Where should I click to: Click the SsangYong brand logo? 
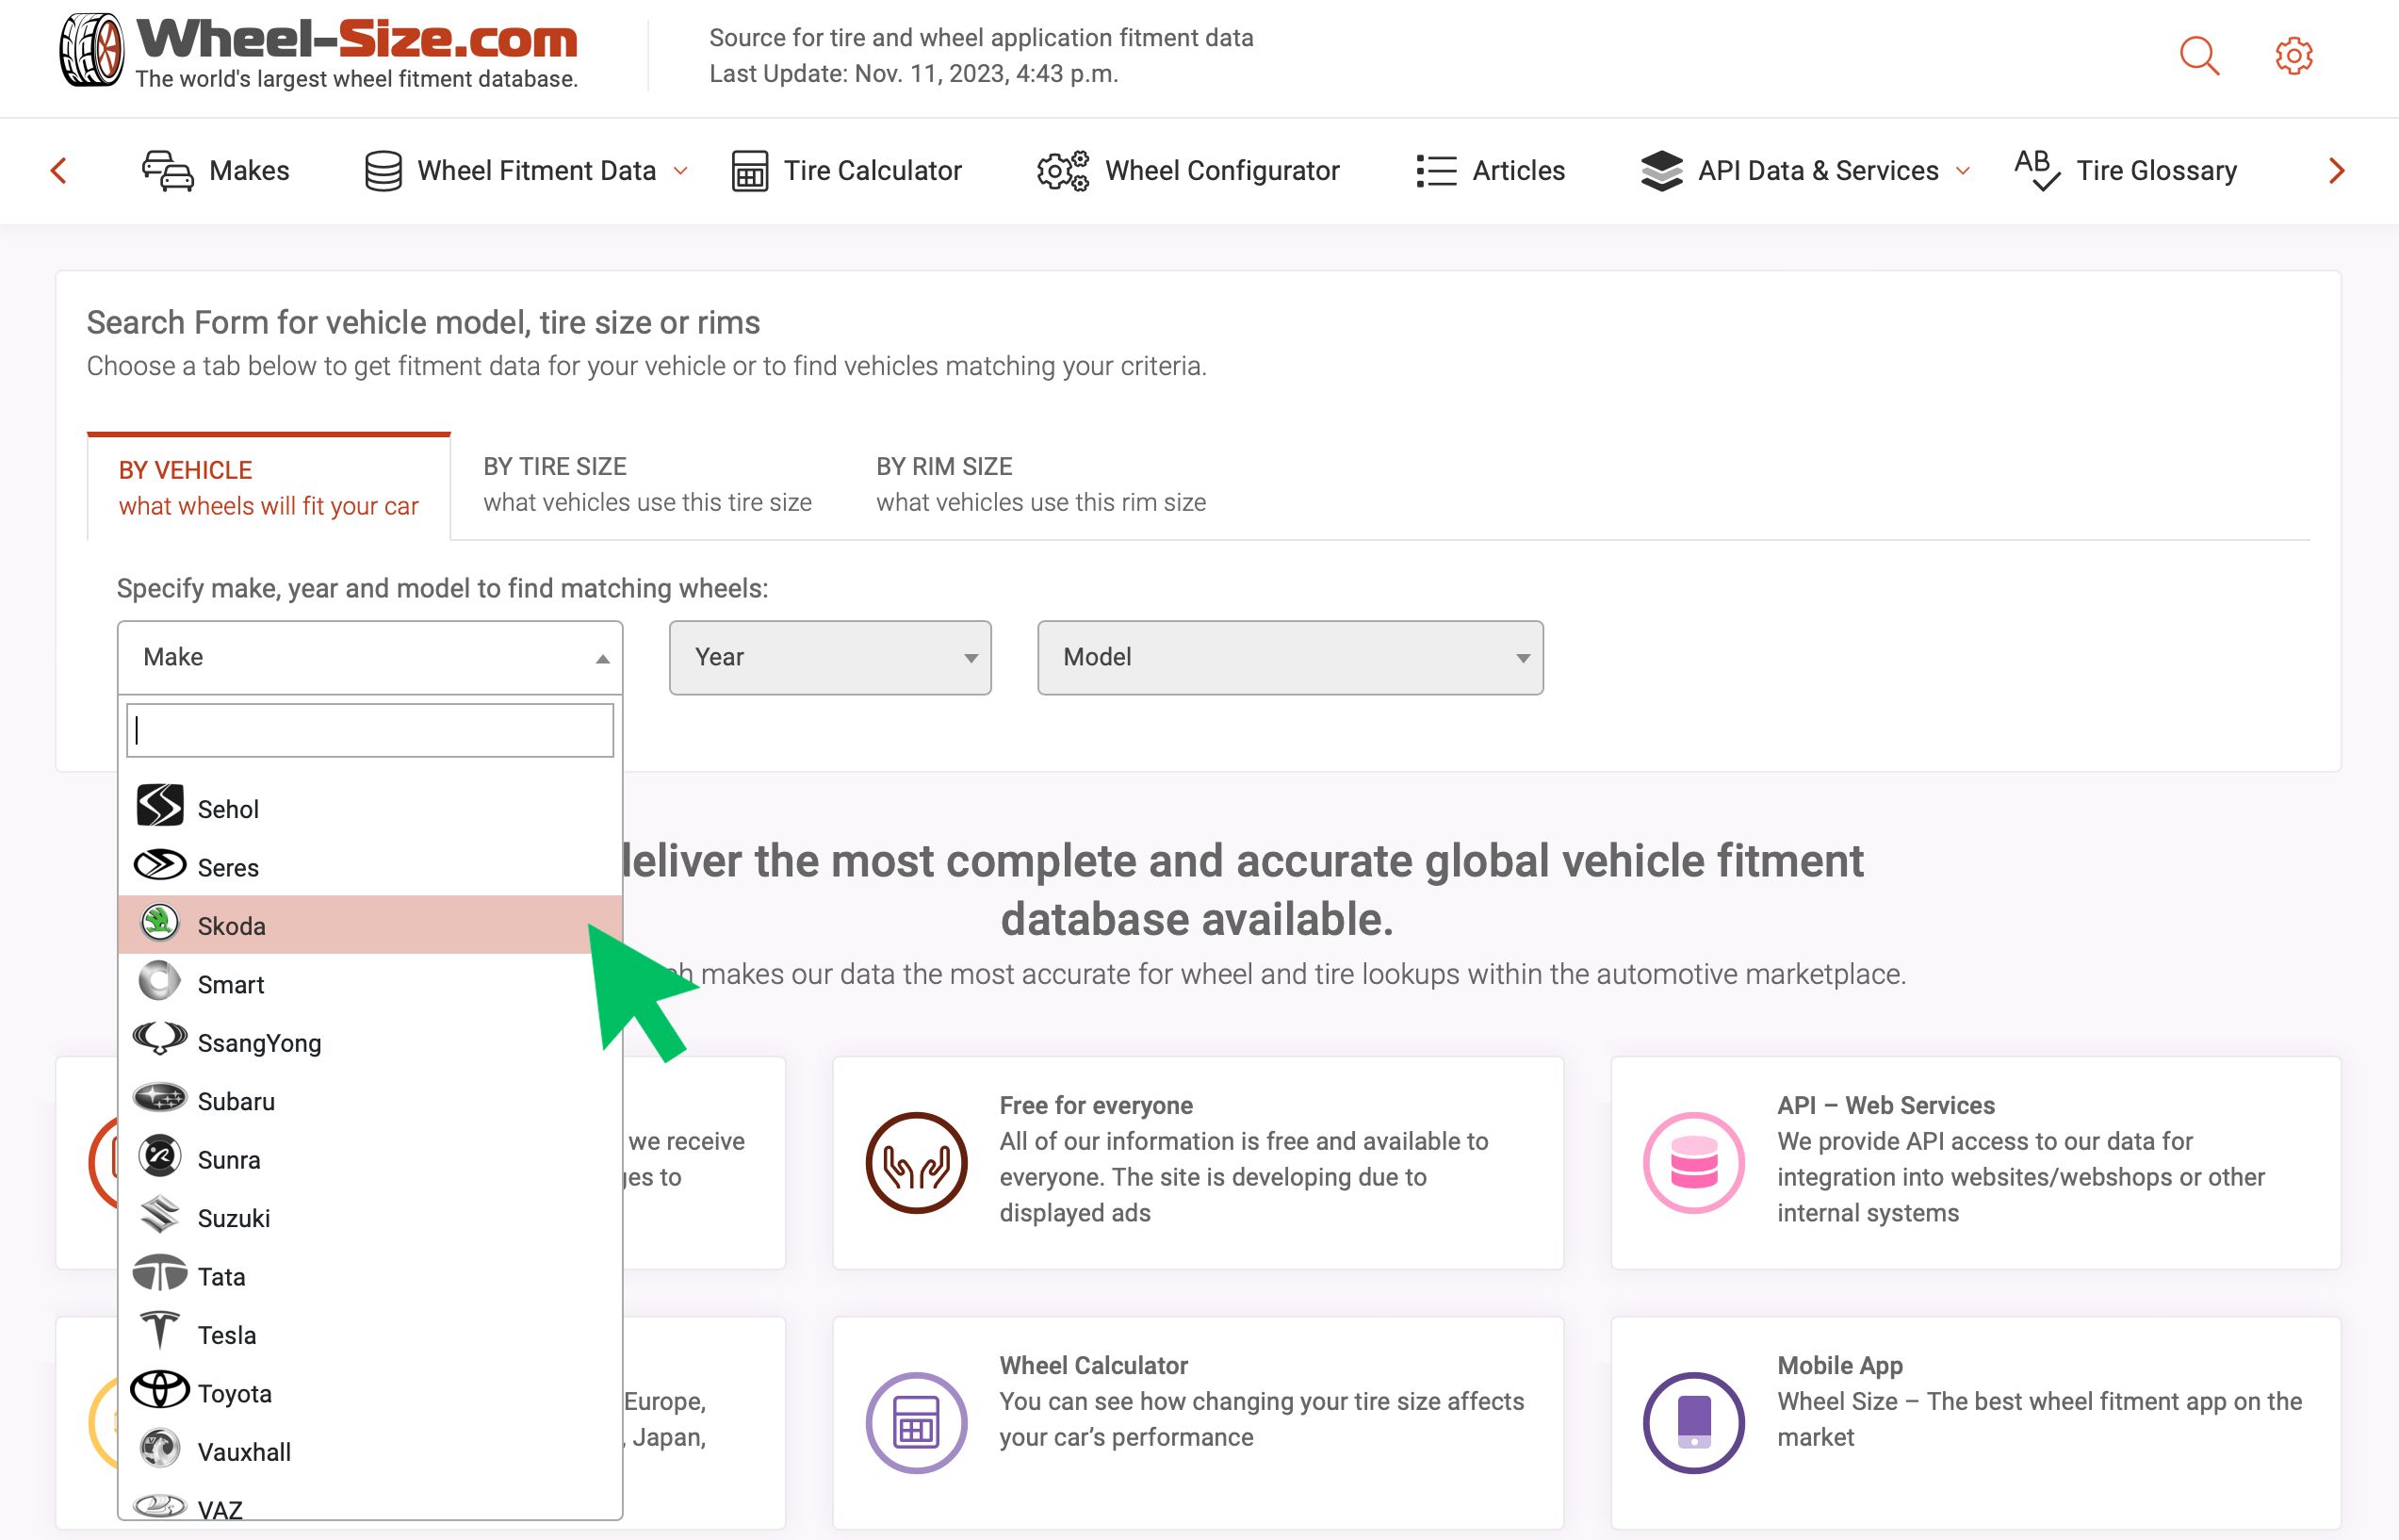tap(160, 1039)
